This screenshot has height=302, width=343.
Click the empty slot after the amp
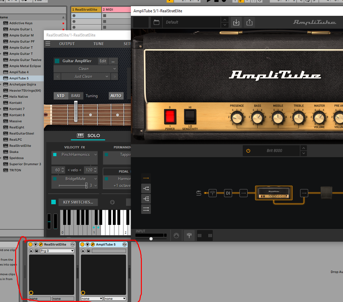[x=304, y=193]
